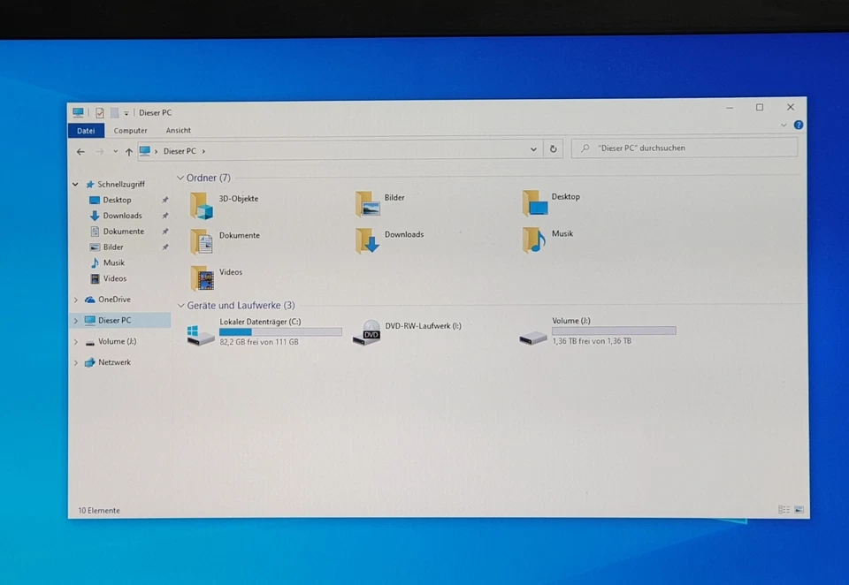Open the Desktop folder in main pane

click(x=535, y=203)
